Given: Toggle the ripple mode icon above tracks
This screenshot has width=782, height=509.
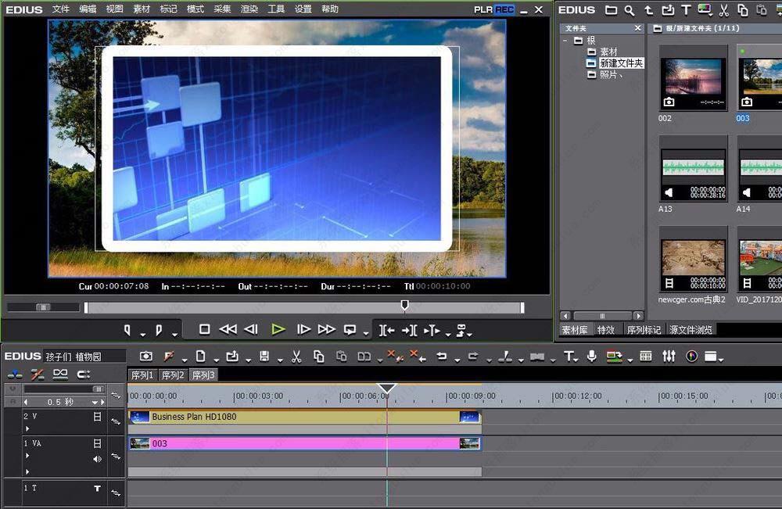Looking at the screenshot, I should (x=38, y=375).
